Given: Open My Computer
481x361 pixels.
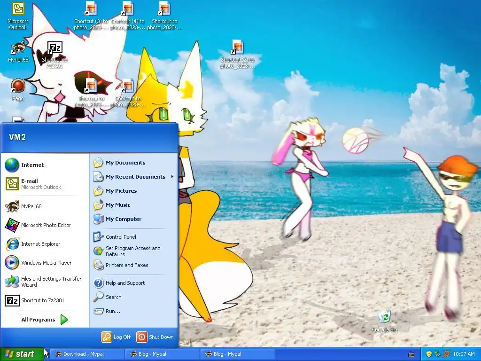Looking at the screenshot, I should (x=134, y=219).
